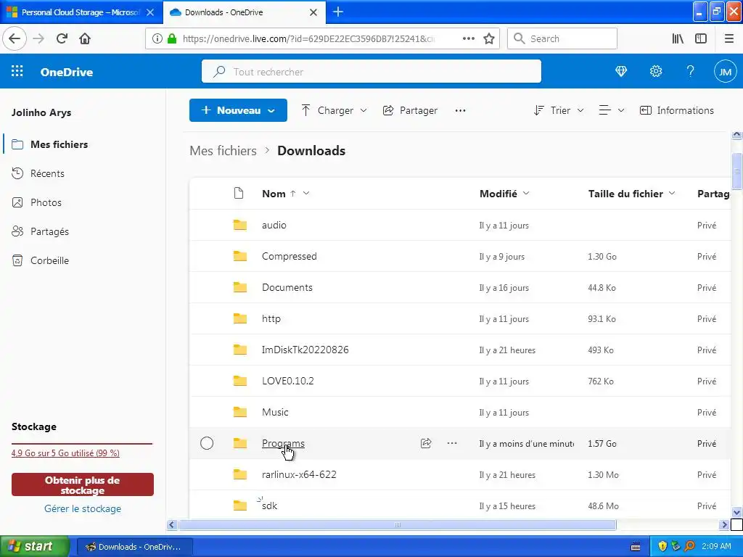Open page actions three-dot menu in address bar
The width and height of the screenshot is (743, 557).
(468, 39)
